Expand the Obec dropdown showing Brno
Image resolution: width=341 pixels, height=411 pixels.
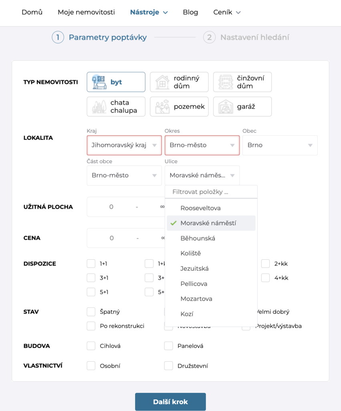[280, 145]
